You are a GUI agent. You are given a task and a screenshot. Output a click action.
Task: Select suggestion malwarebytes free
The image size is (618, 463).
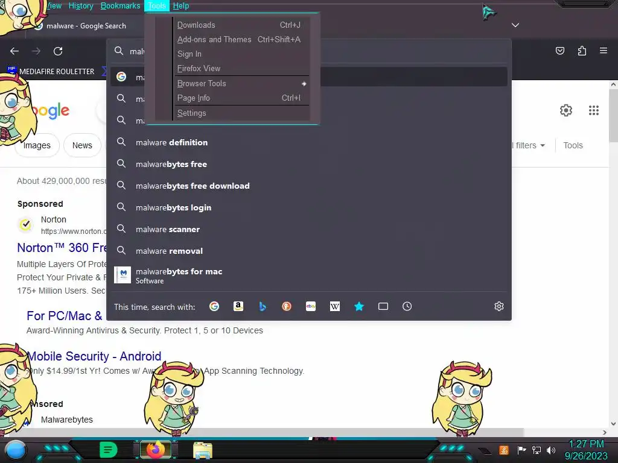[308, 164]
